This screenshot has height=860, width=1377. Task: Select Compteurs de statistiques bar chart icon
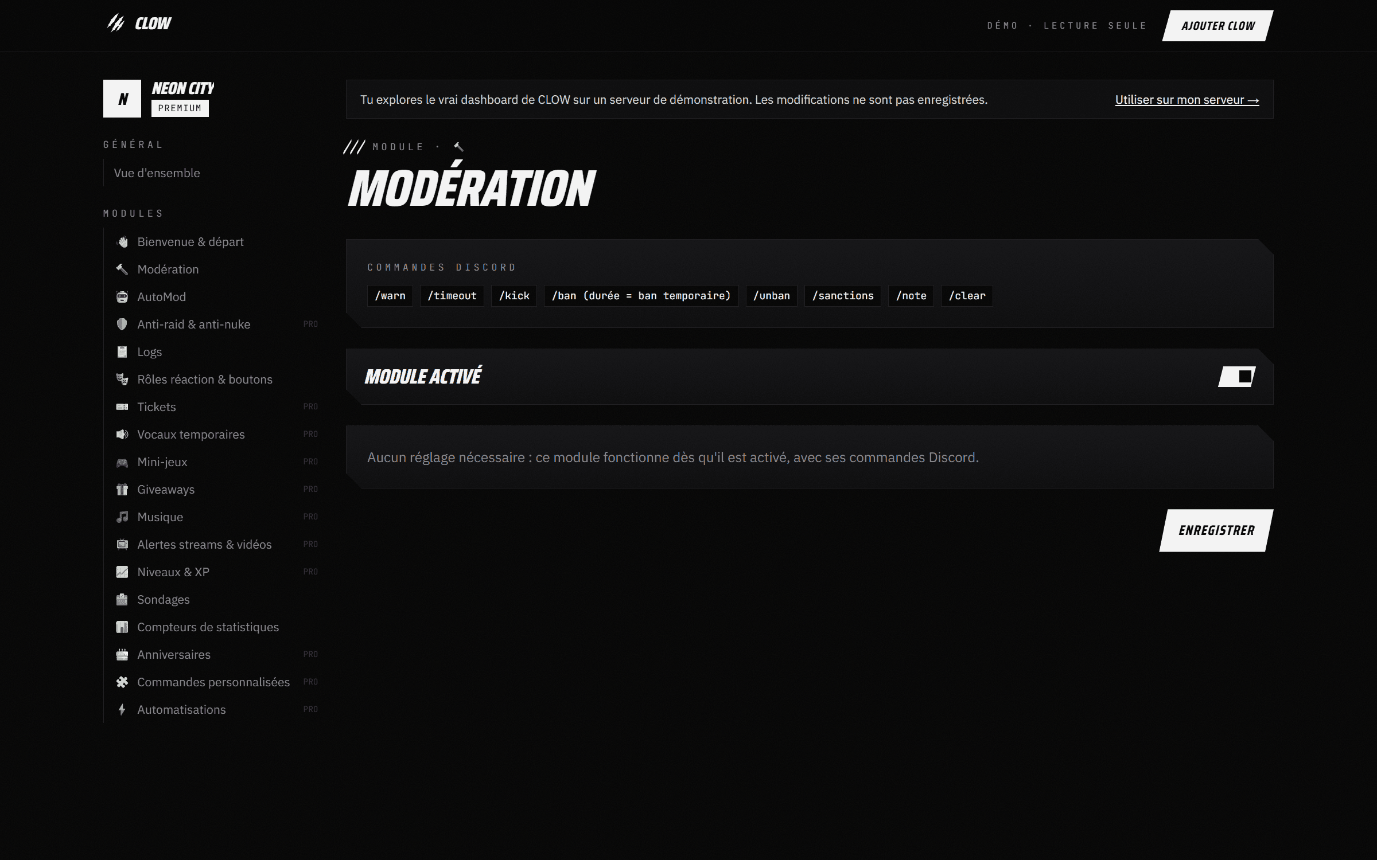click(x=122, y=627)
